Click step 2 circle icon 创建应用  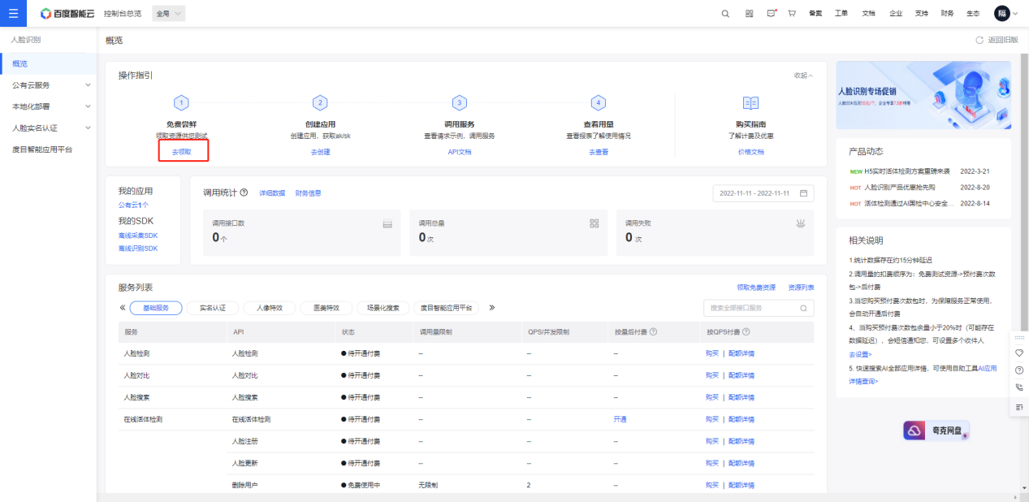(320, 102)
